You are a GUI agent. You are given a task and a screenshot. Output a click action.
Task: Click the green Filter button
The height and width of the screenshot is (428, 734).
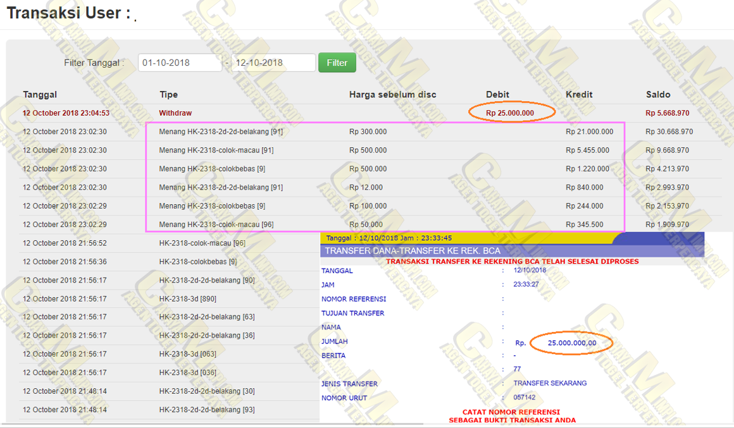pos(337,63)
